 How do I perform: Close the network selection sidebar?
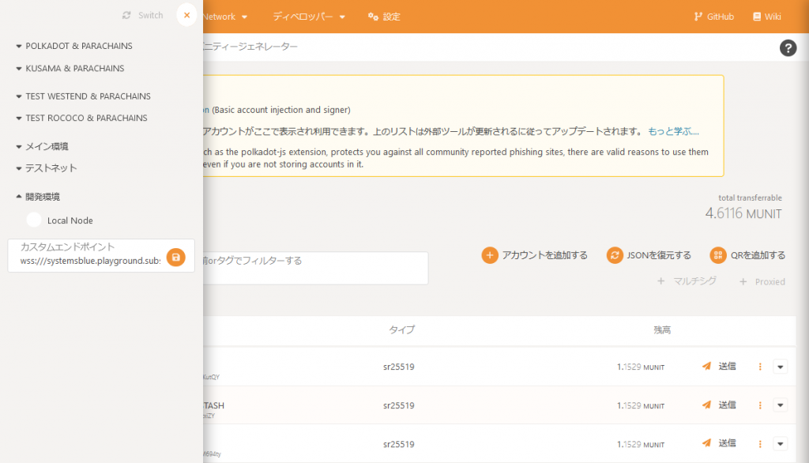[x=186, y=15]
